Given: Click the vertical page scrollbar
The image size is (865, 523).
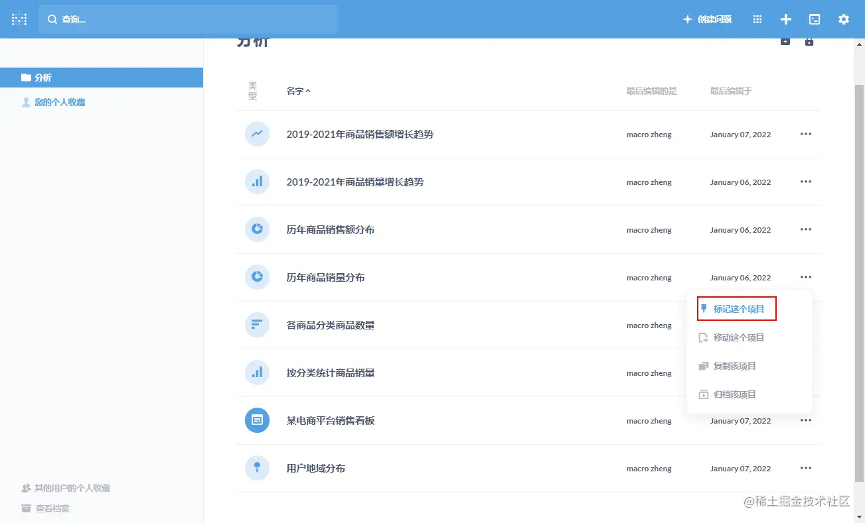Looking at the screenshot, I should pyautogui.click(x=859, y=282).
